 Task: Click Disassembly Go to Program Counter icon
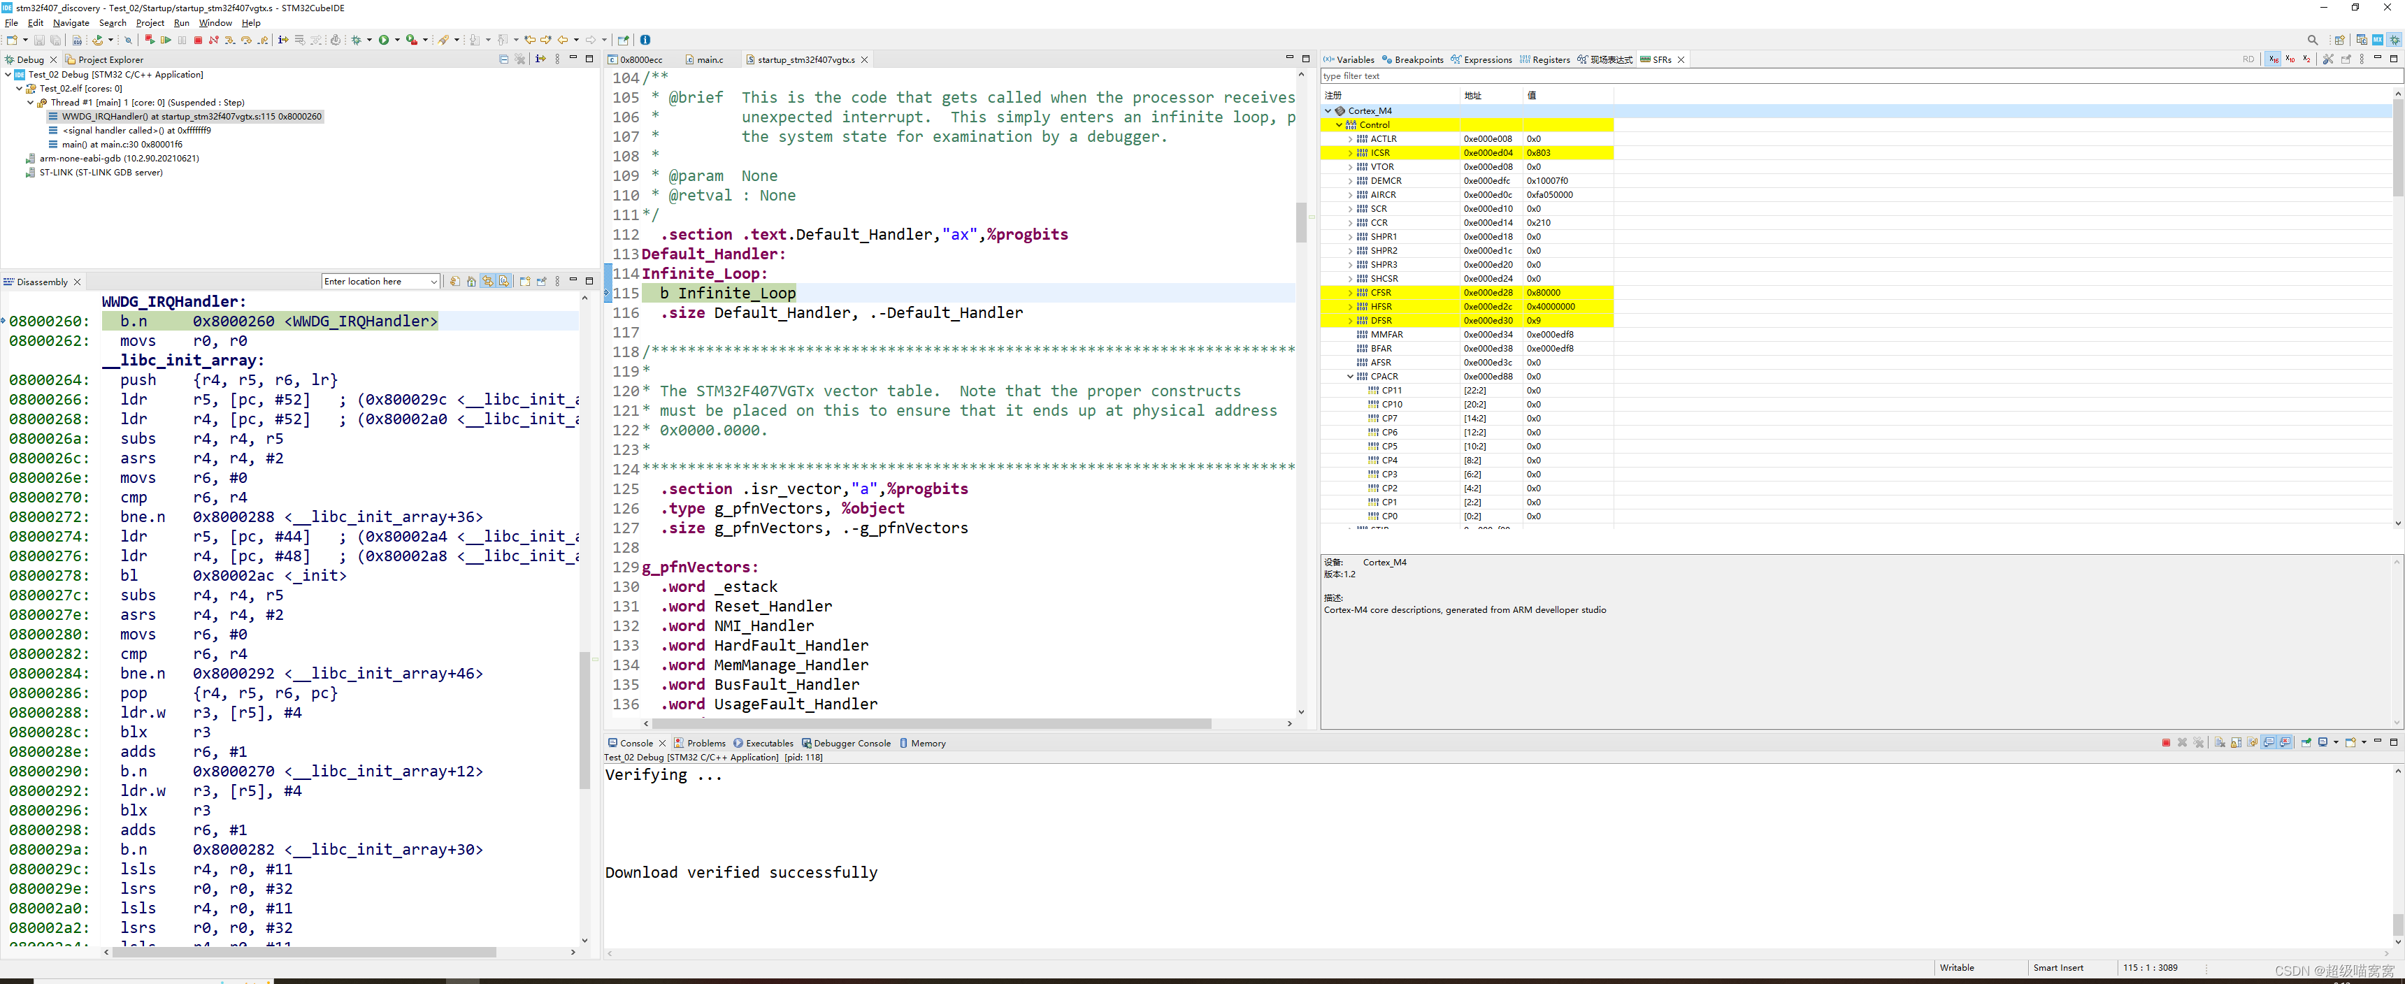[x=471, y=281]
